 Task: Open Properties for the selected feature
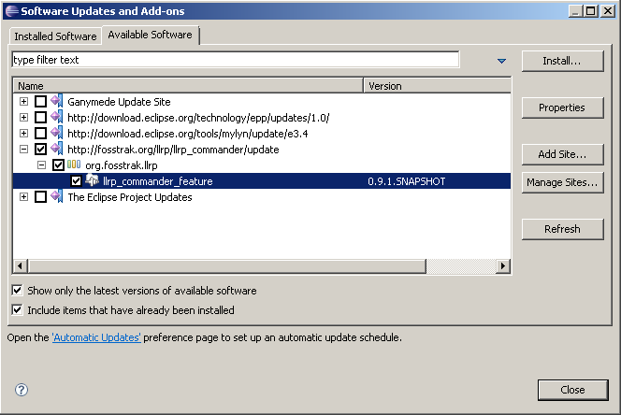[562, 107]
